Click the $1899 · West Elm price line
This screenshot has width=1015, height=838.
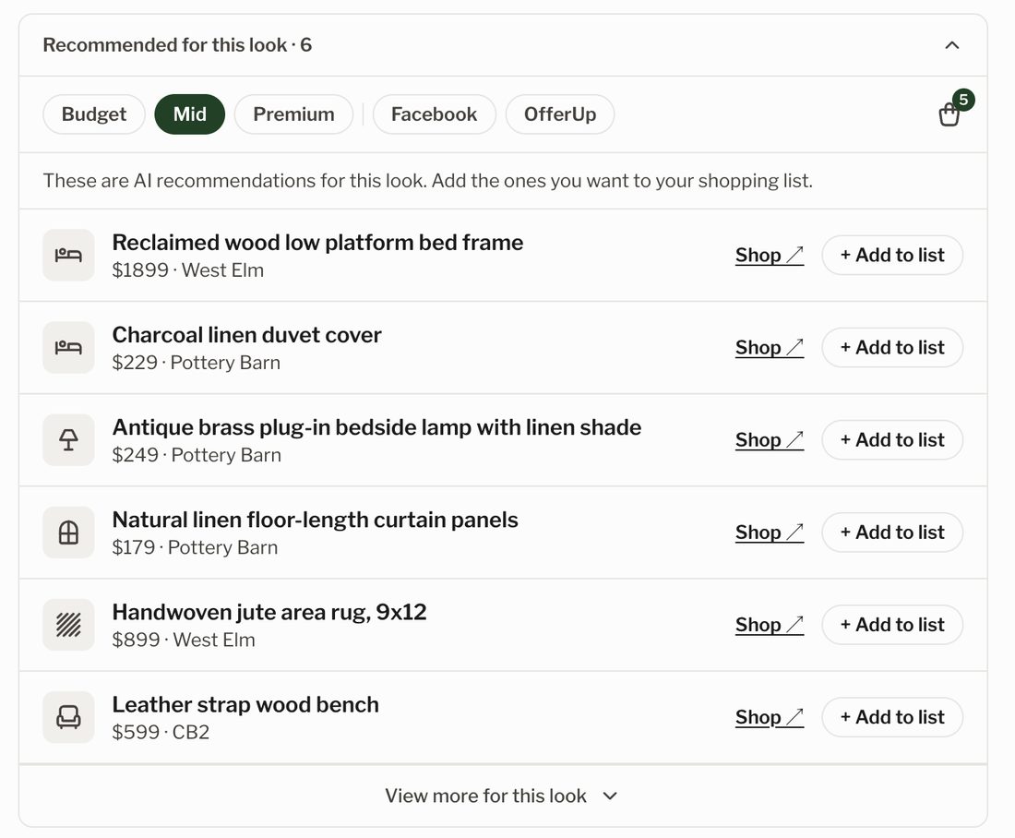coord(187,270)
